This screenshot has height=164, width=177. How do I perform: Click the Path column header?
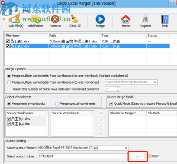click(x=74, y=36)
